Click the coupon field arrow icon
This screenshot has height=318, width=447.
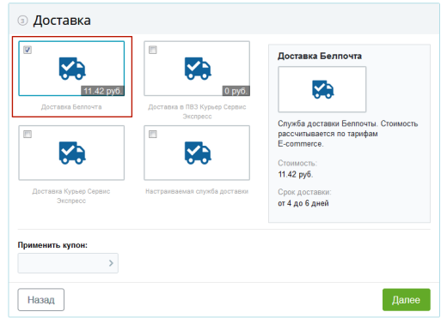[x=111, y=263]
